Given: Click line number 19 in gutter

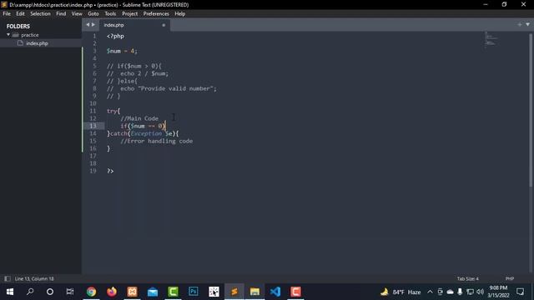Looking at the screenshot, I should coord(93,171).
